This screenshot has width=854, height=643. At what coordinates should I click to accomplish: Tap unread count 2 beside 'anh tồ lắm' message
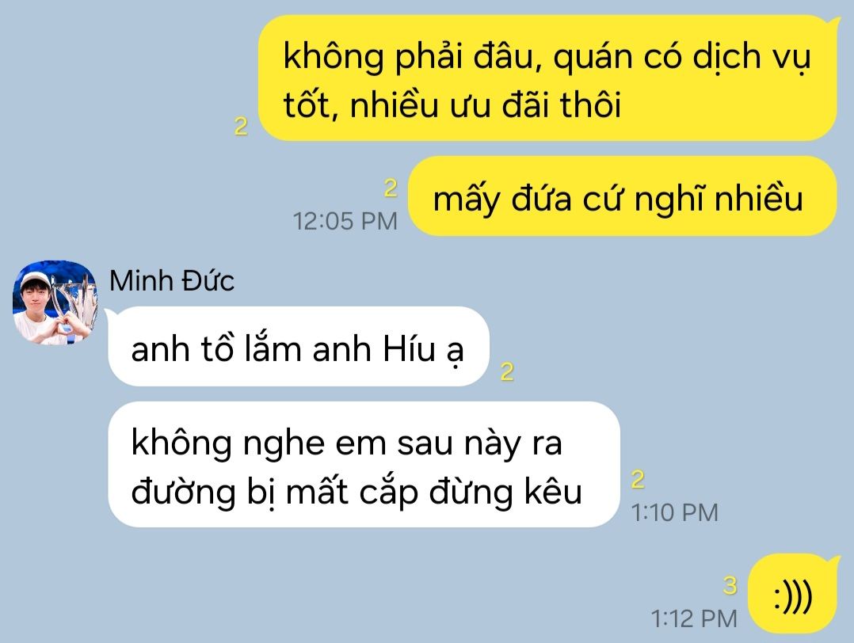pos(507,372)
